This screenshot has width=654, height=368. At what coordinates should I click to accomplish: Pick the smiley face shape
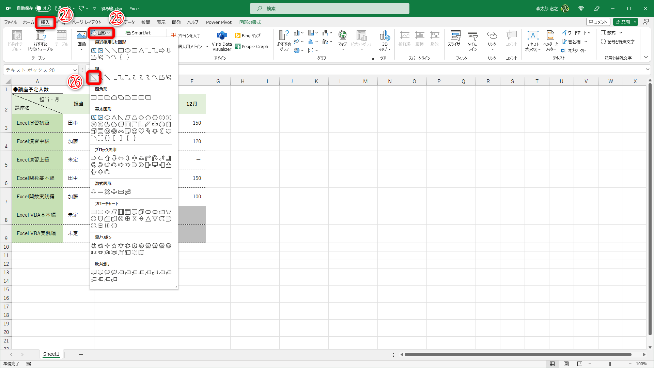pos(135,131)
